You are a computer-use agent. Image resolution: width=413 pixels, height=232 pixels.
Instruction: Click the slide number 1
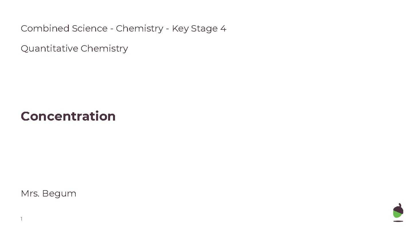click(x=22, y=219)
